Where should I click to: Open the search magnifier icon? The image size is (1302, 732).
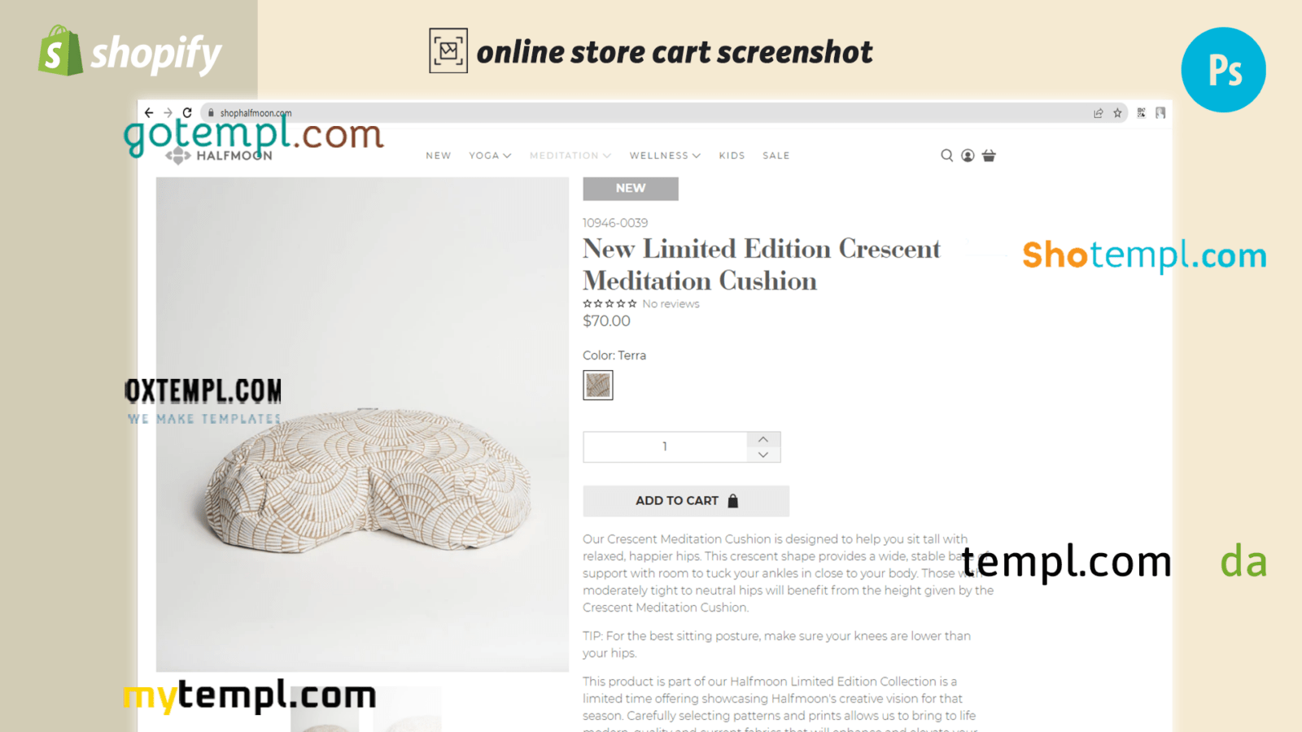(x=946, y=155)
